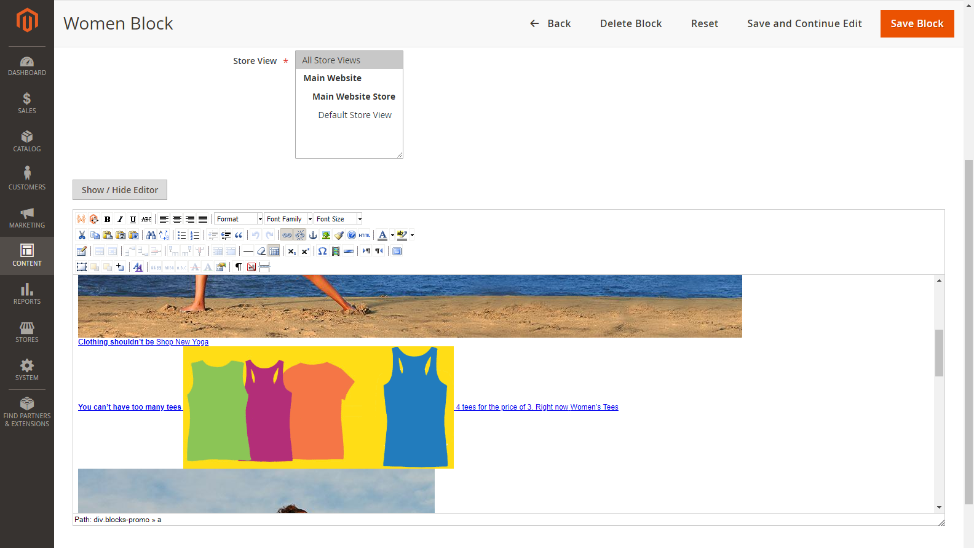Toggle subscript formatting
The height and width of the screenshot is (548, 974).
[292, 251]
